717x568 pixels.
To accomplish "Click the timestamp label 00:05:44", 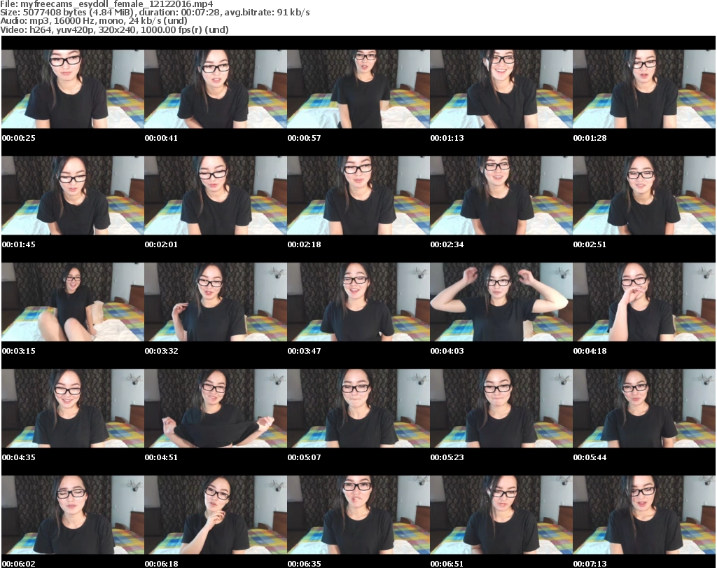I will (590, 457).
